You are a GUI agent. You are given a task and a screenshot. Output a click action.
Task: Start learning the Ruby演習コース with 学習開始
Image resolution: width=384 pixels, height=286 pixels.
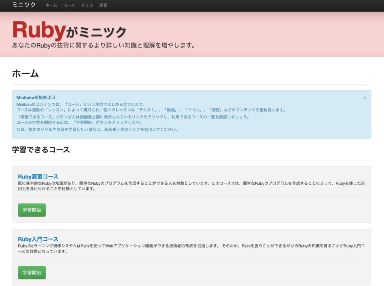(32, 210)
